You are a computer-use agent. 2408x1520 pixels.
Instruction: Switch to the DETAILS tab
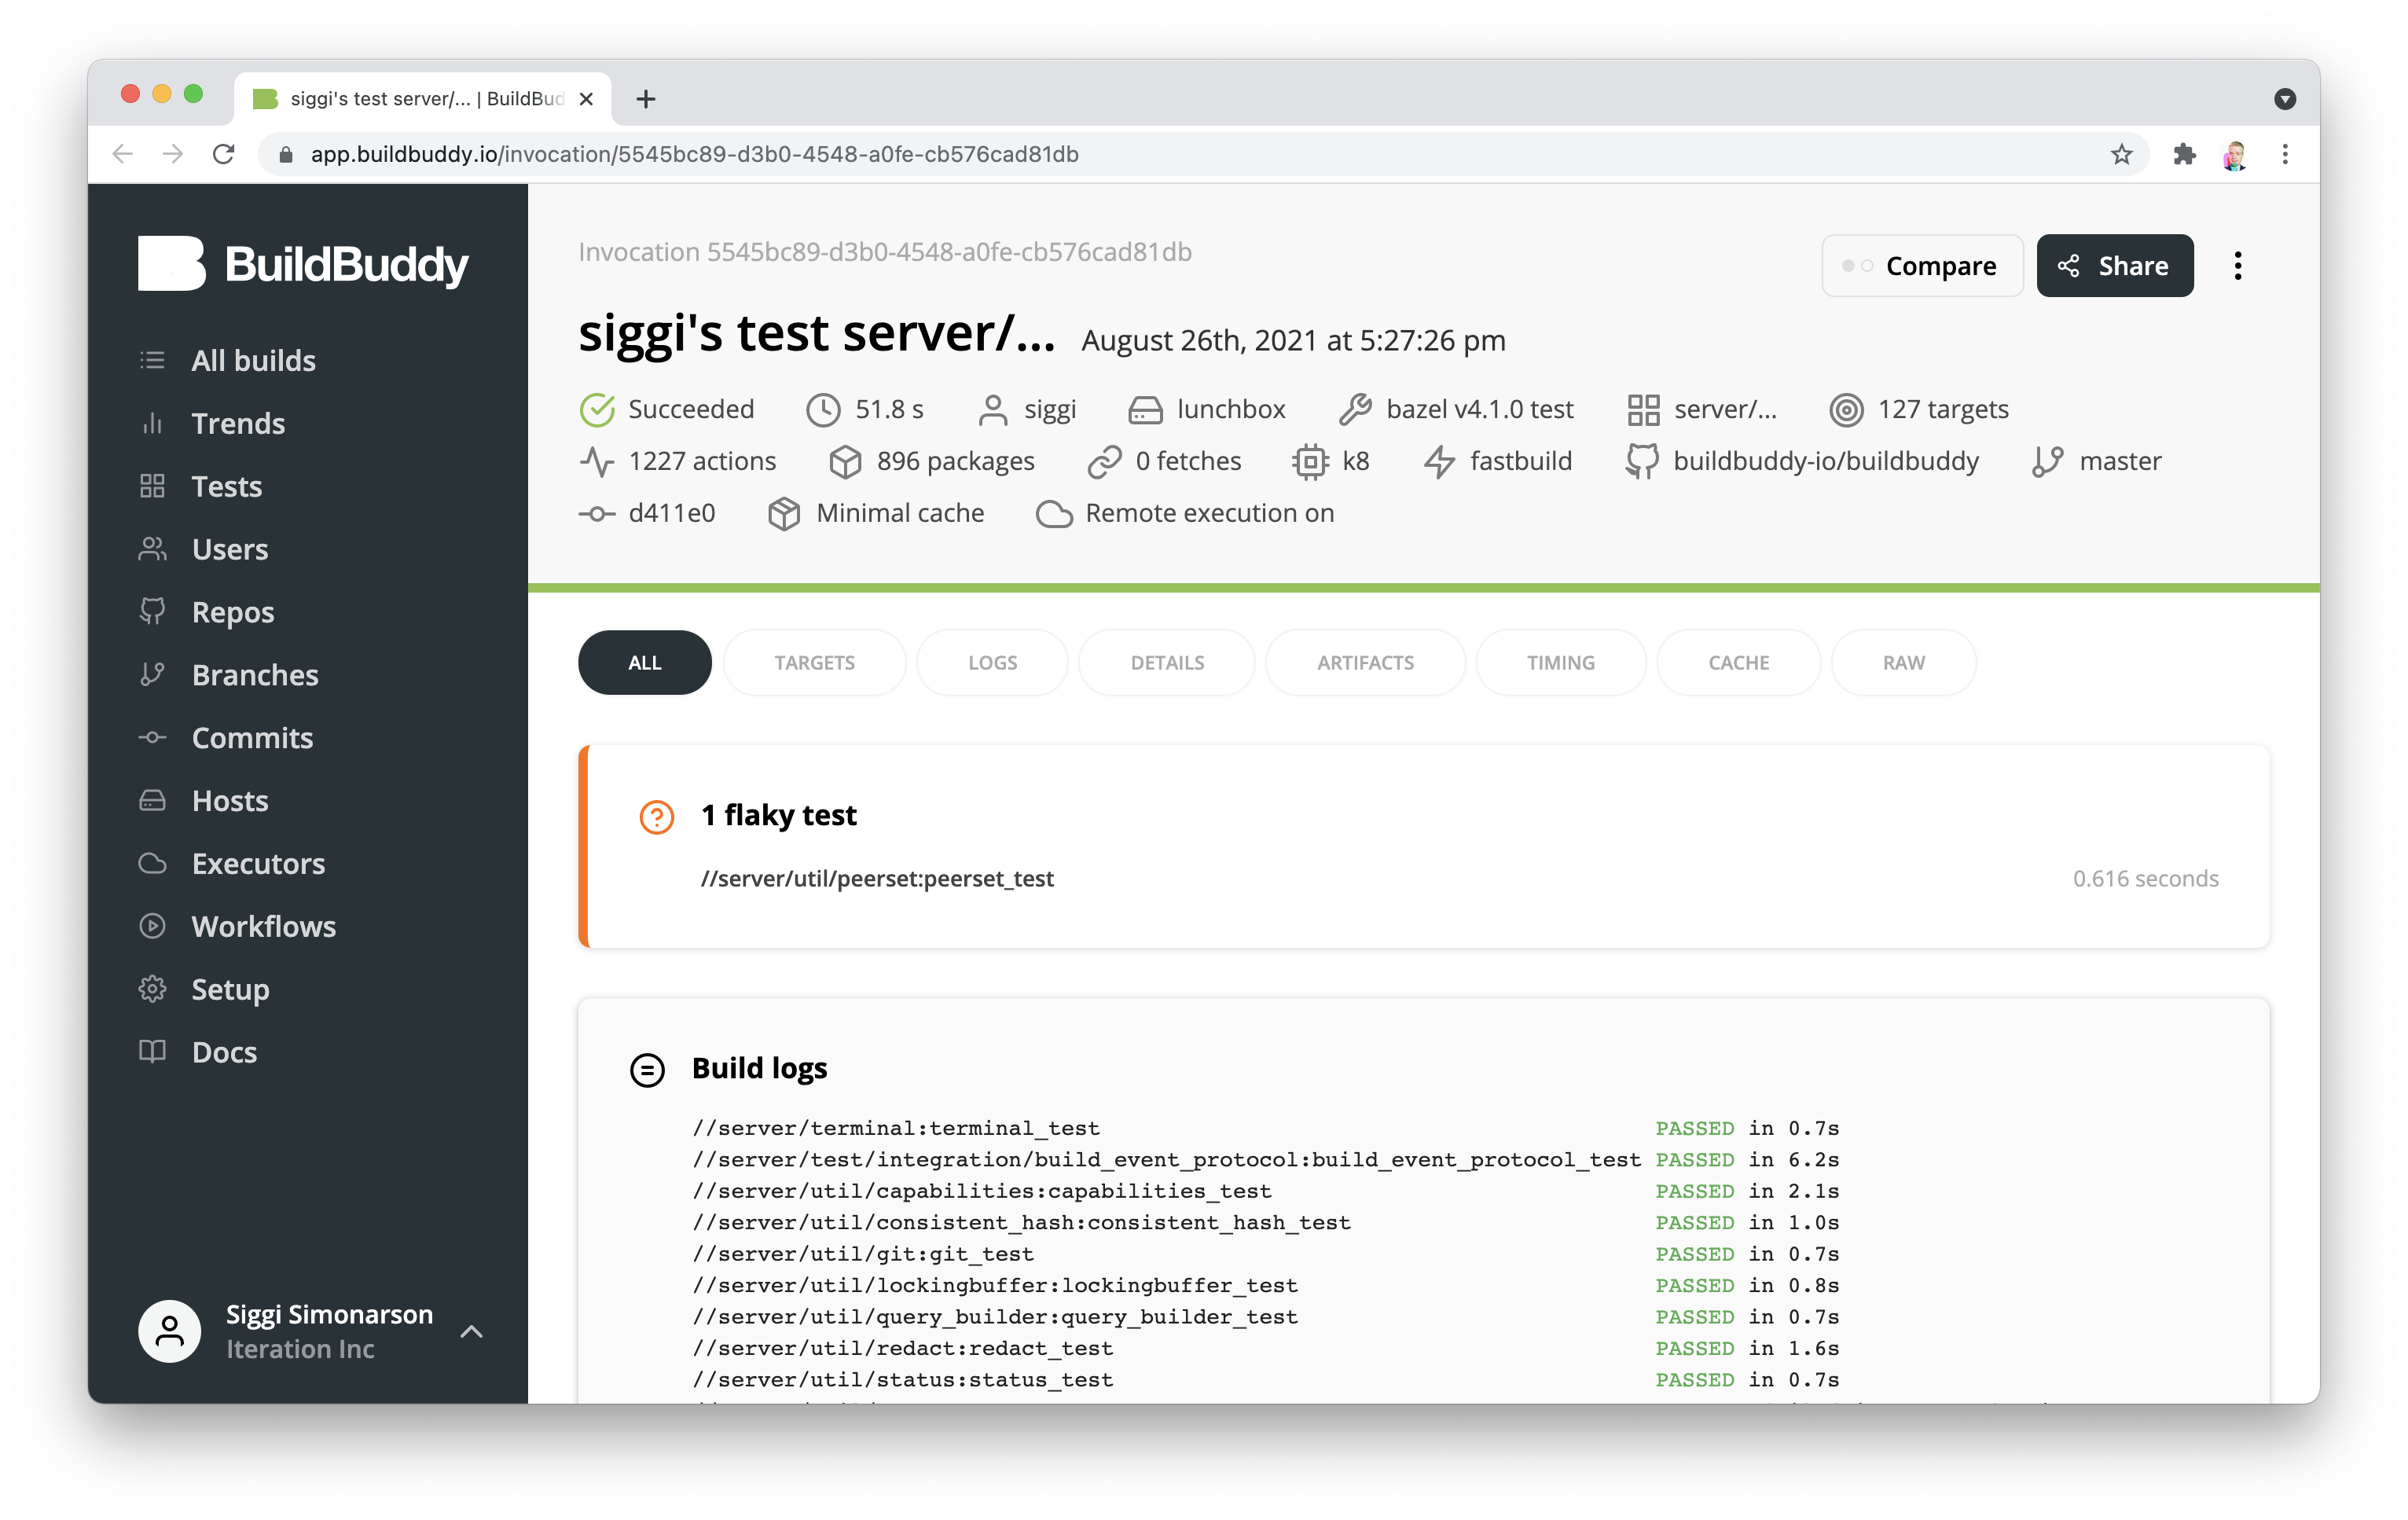tap(1167, 662)
